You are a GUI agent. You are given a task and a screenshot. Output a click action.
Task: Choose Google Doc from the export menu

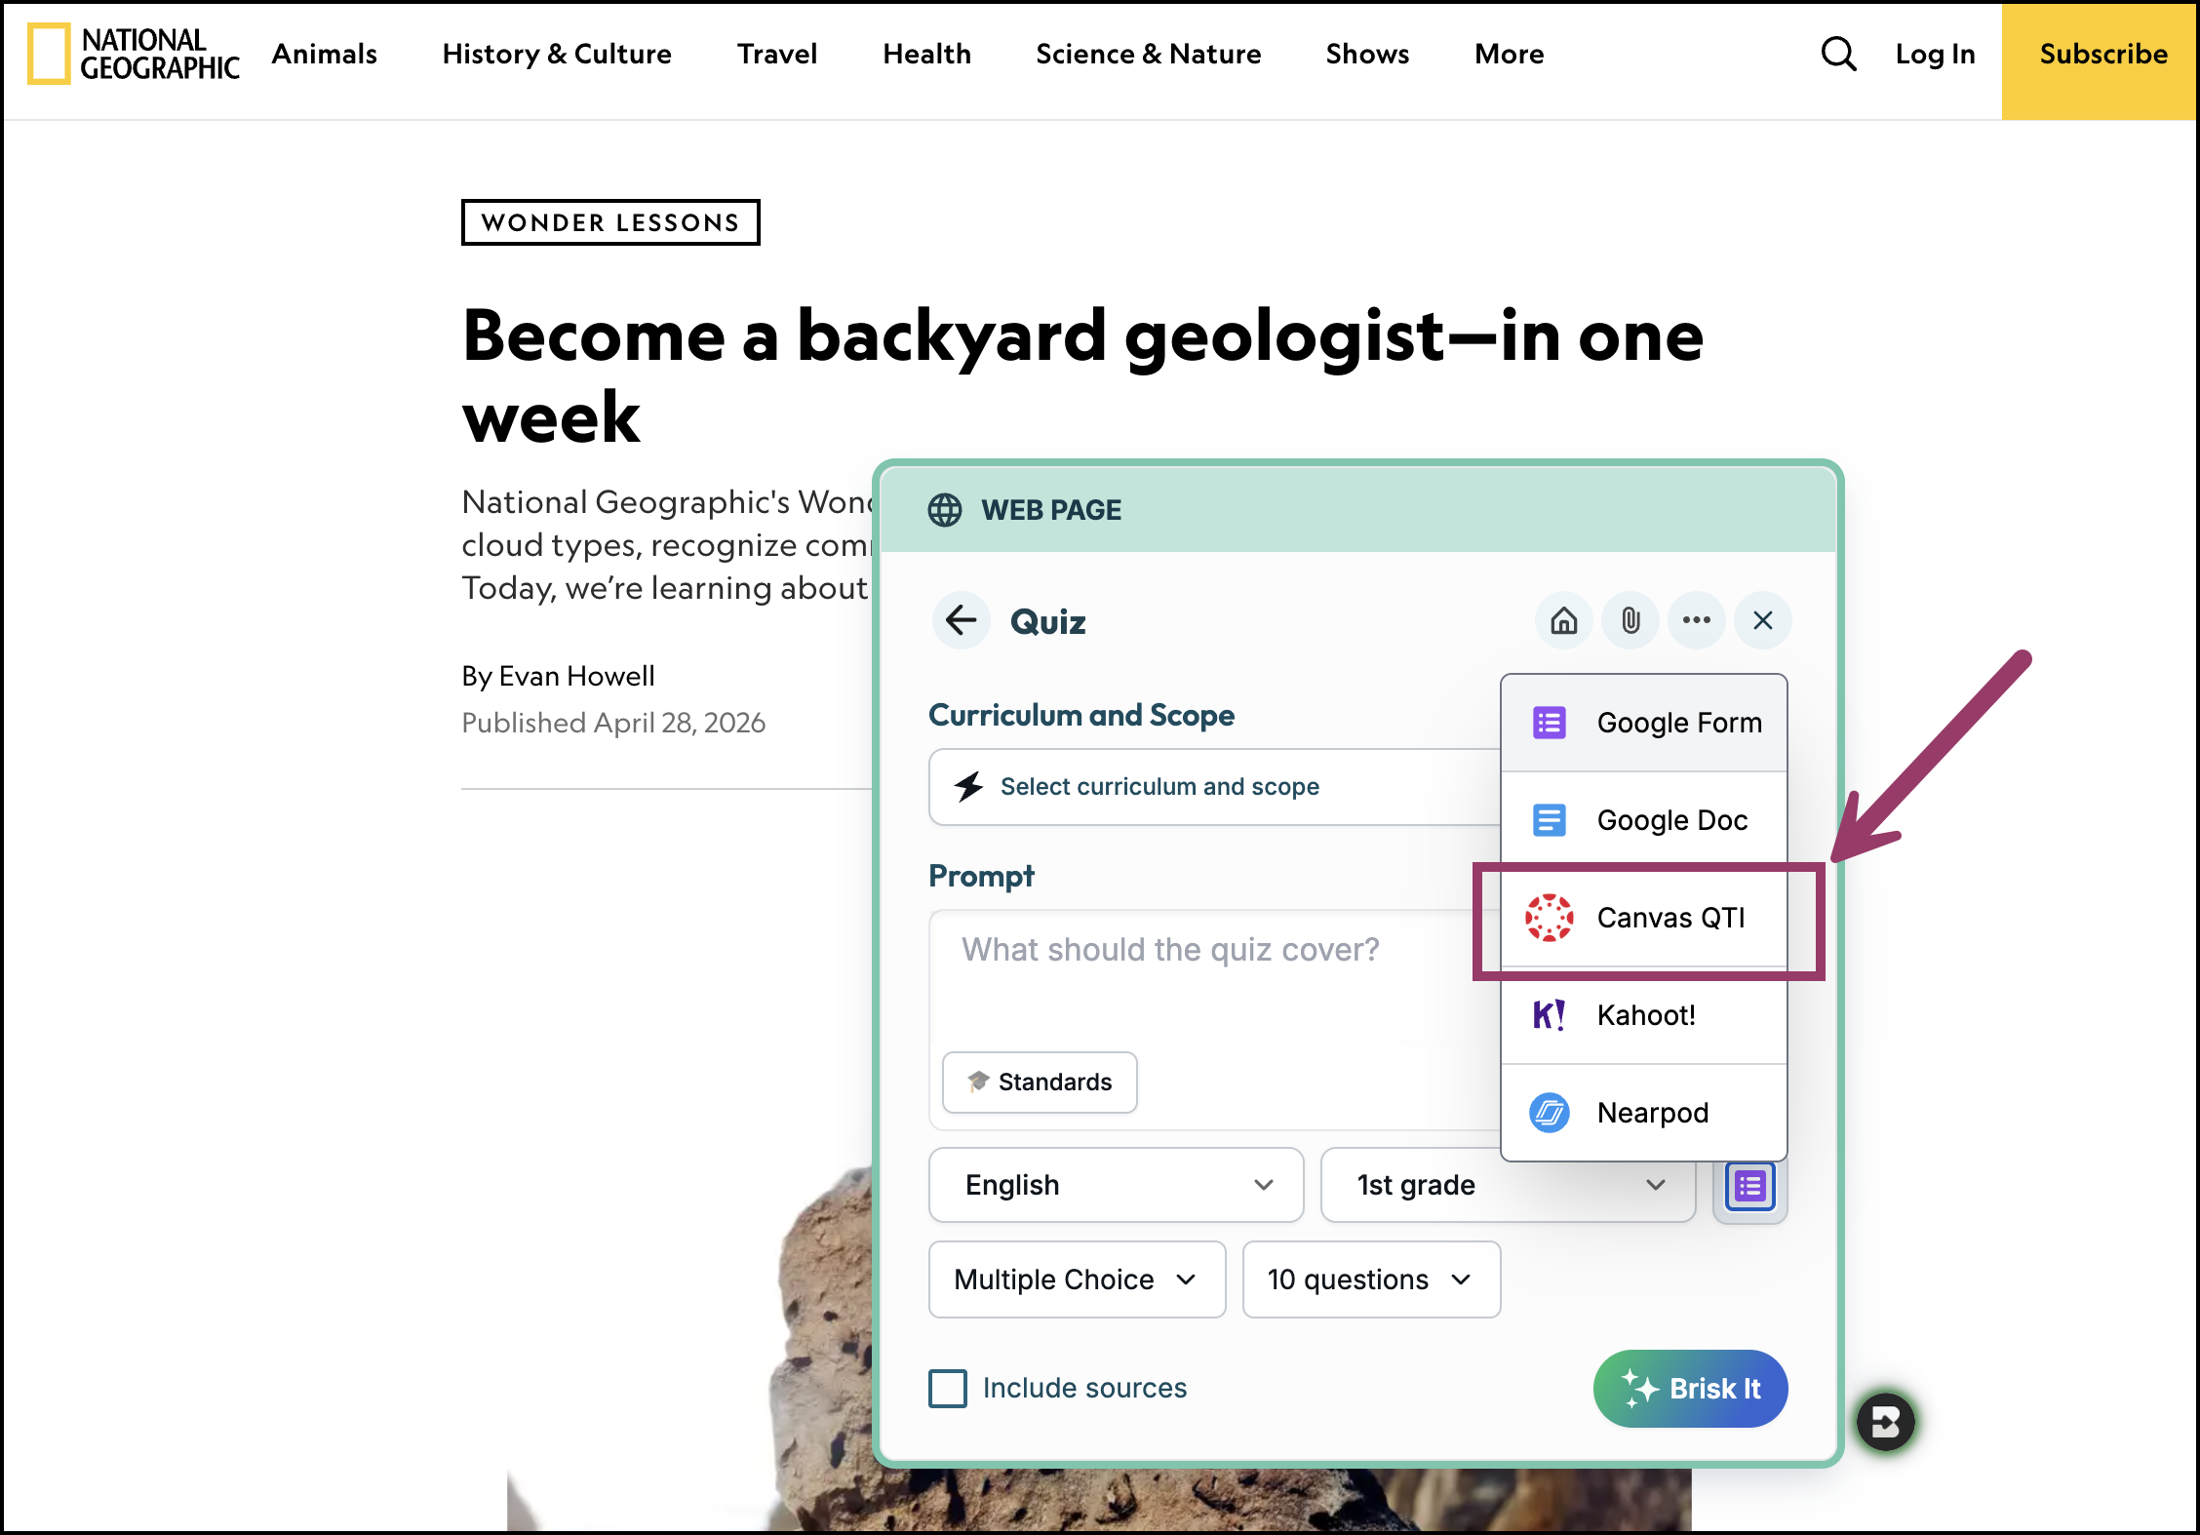point(1644,820)
